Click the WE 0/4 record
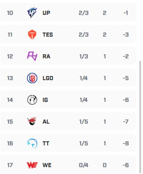The height and width of the screenshot is (174, 143). 84,165
